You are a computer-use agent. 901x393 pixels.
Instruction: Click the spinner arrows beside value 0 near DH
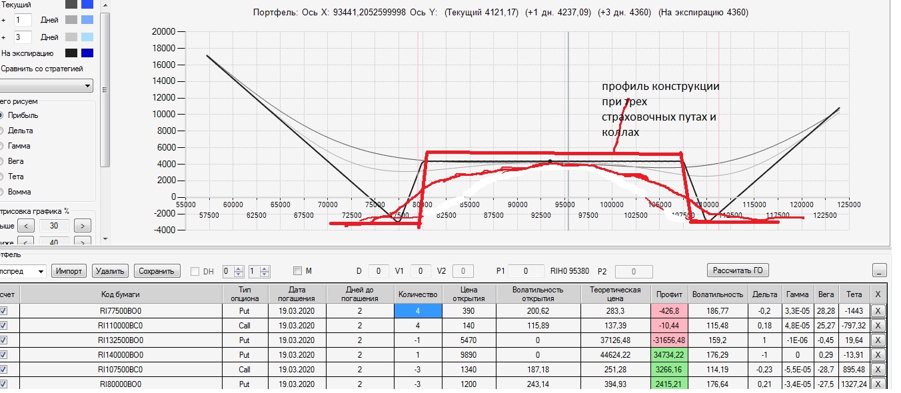click(x=239, y=271)
